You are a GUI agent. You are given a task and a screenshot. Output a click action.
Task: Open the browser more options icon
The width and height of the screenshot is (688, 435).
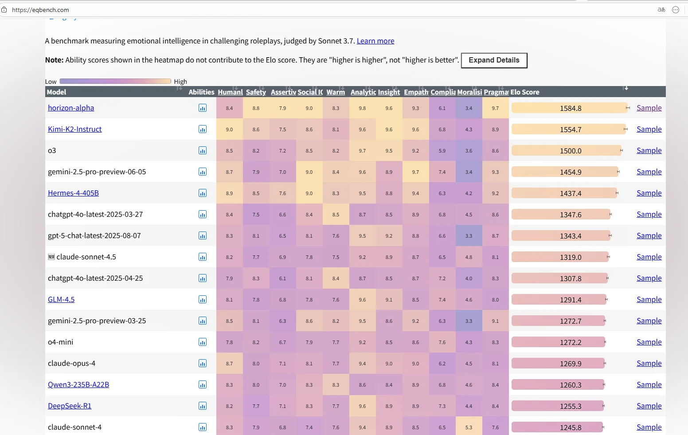pyautogui.click(x=676, y=10)
